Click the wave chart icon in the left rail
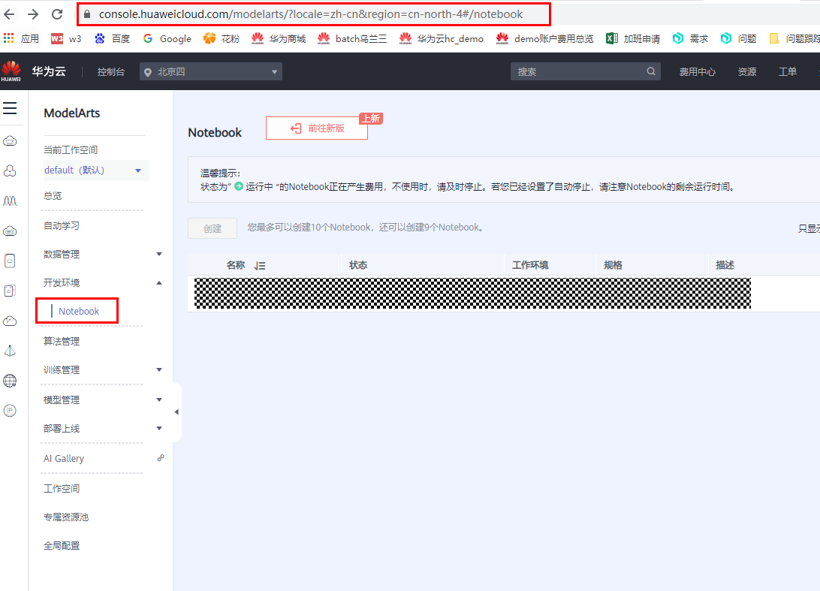 [10, 201]
